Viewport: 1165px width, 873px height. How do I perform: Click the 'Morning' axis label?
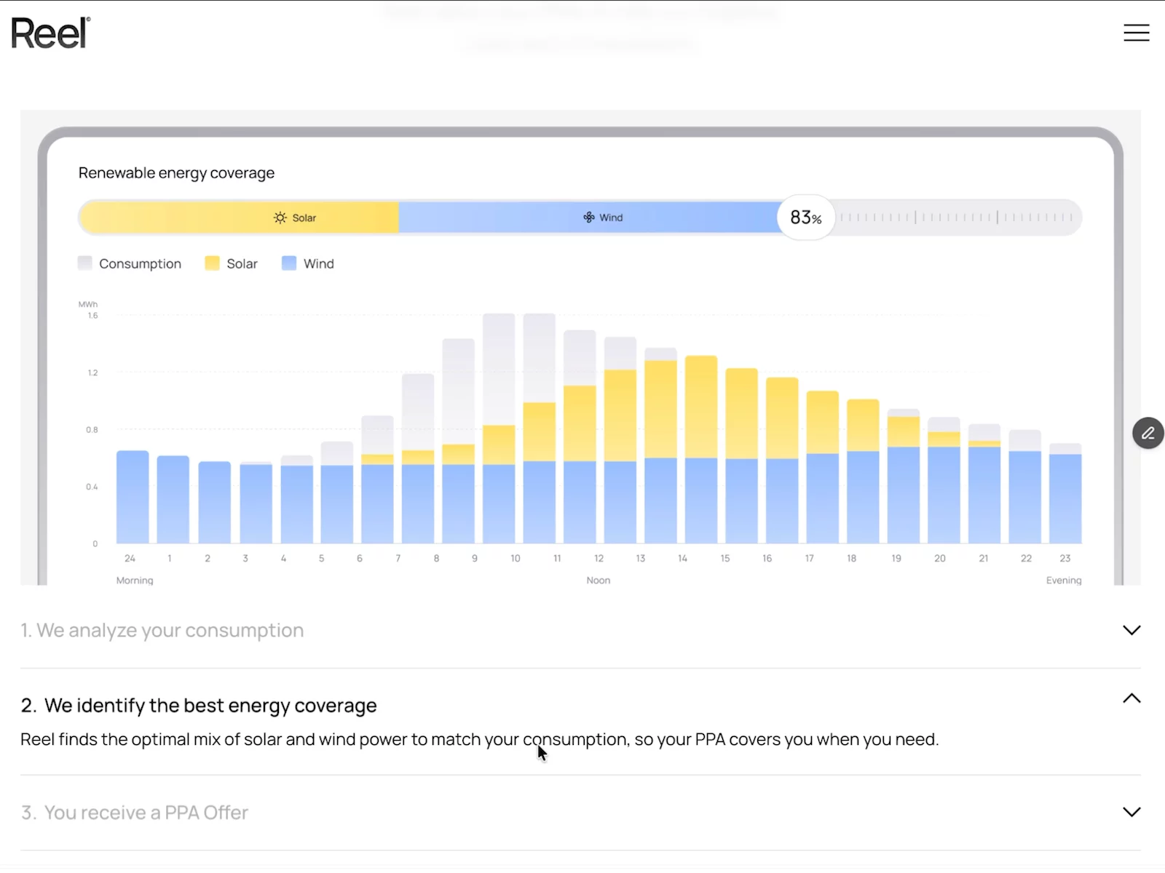(x=135, y=581)
